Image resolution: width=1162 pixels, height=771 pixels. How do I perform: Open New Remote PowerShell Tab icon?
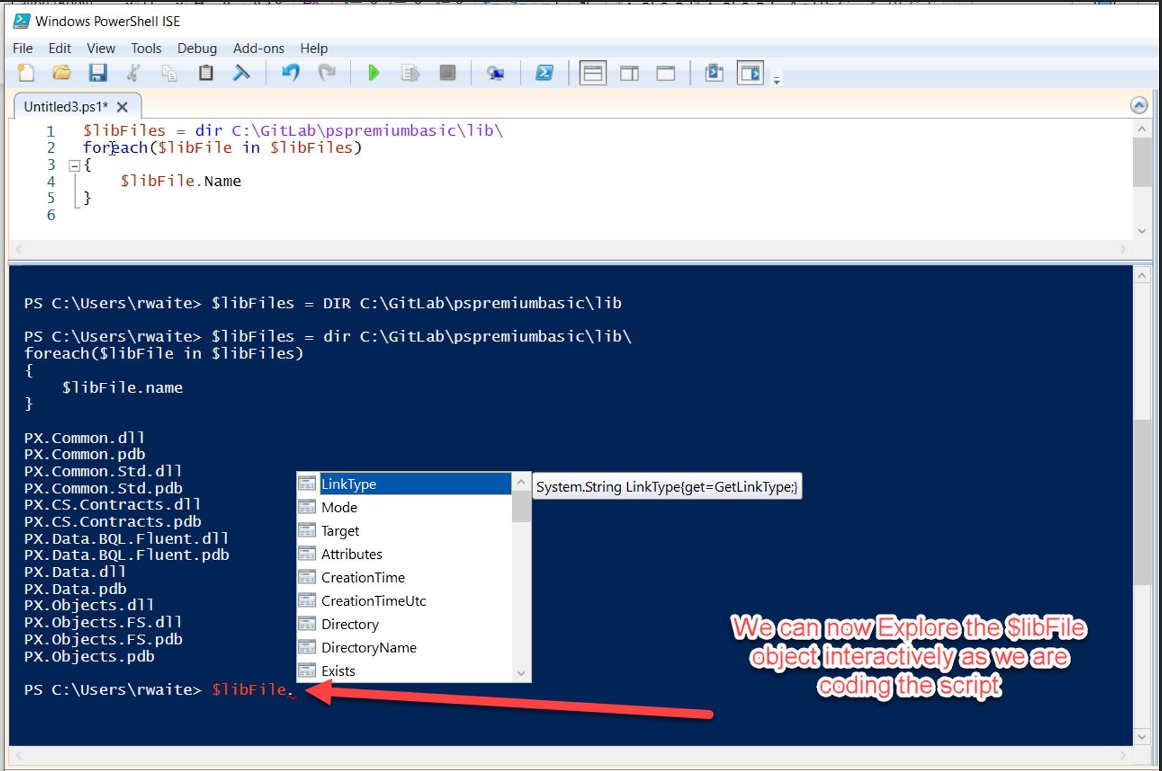(495, 73)
